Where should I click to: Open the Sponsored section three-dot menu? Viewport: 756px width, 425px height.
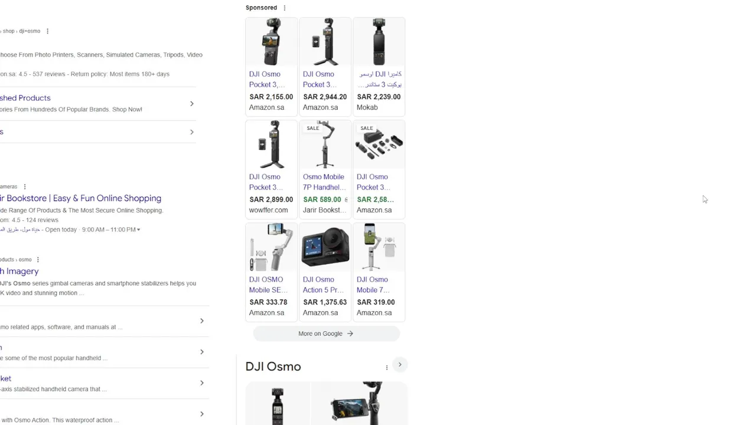click(x=285, y=8)
